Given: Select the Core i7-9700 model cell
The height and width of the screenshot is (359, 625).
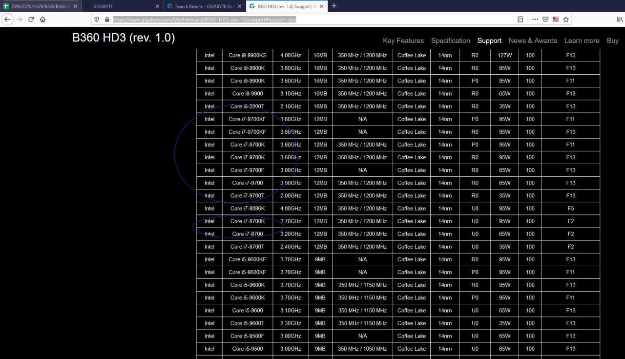Looking at the screenshot, I should pos(248,183).
